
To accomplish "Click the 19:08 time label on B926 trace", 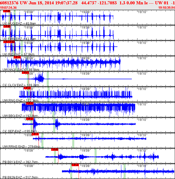I will 29,166.
